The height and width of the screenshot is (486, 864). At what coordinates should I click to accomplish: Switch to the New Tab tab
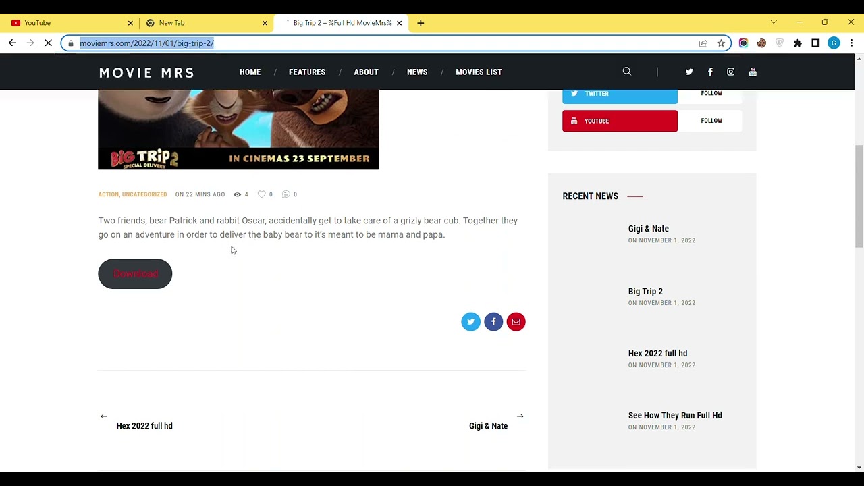pos(206,23)
